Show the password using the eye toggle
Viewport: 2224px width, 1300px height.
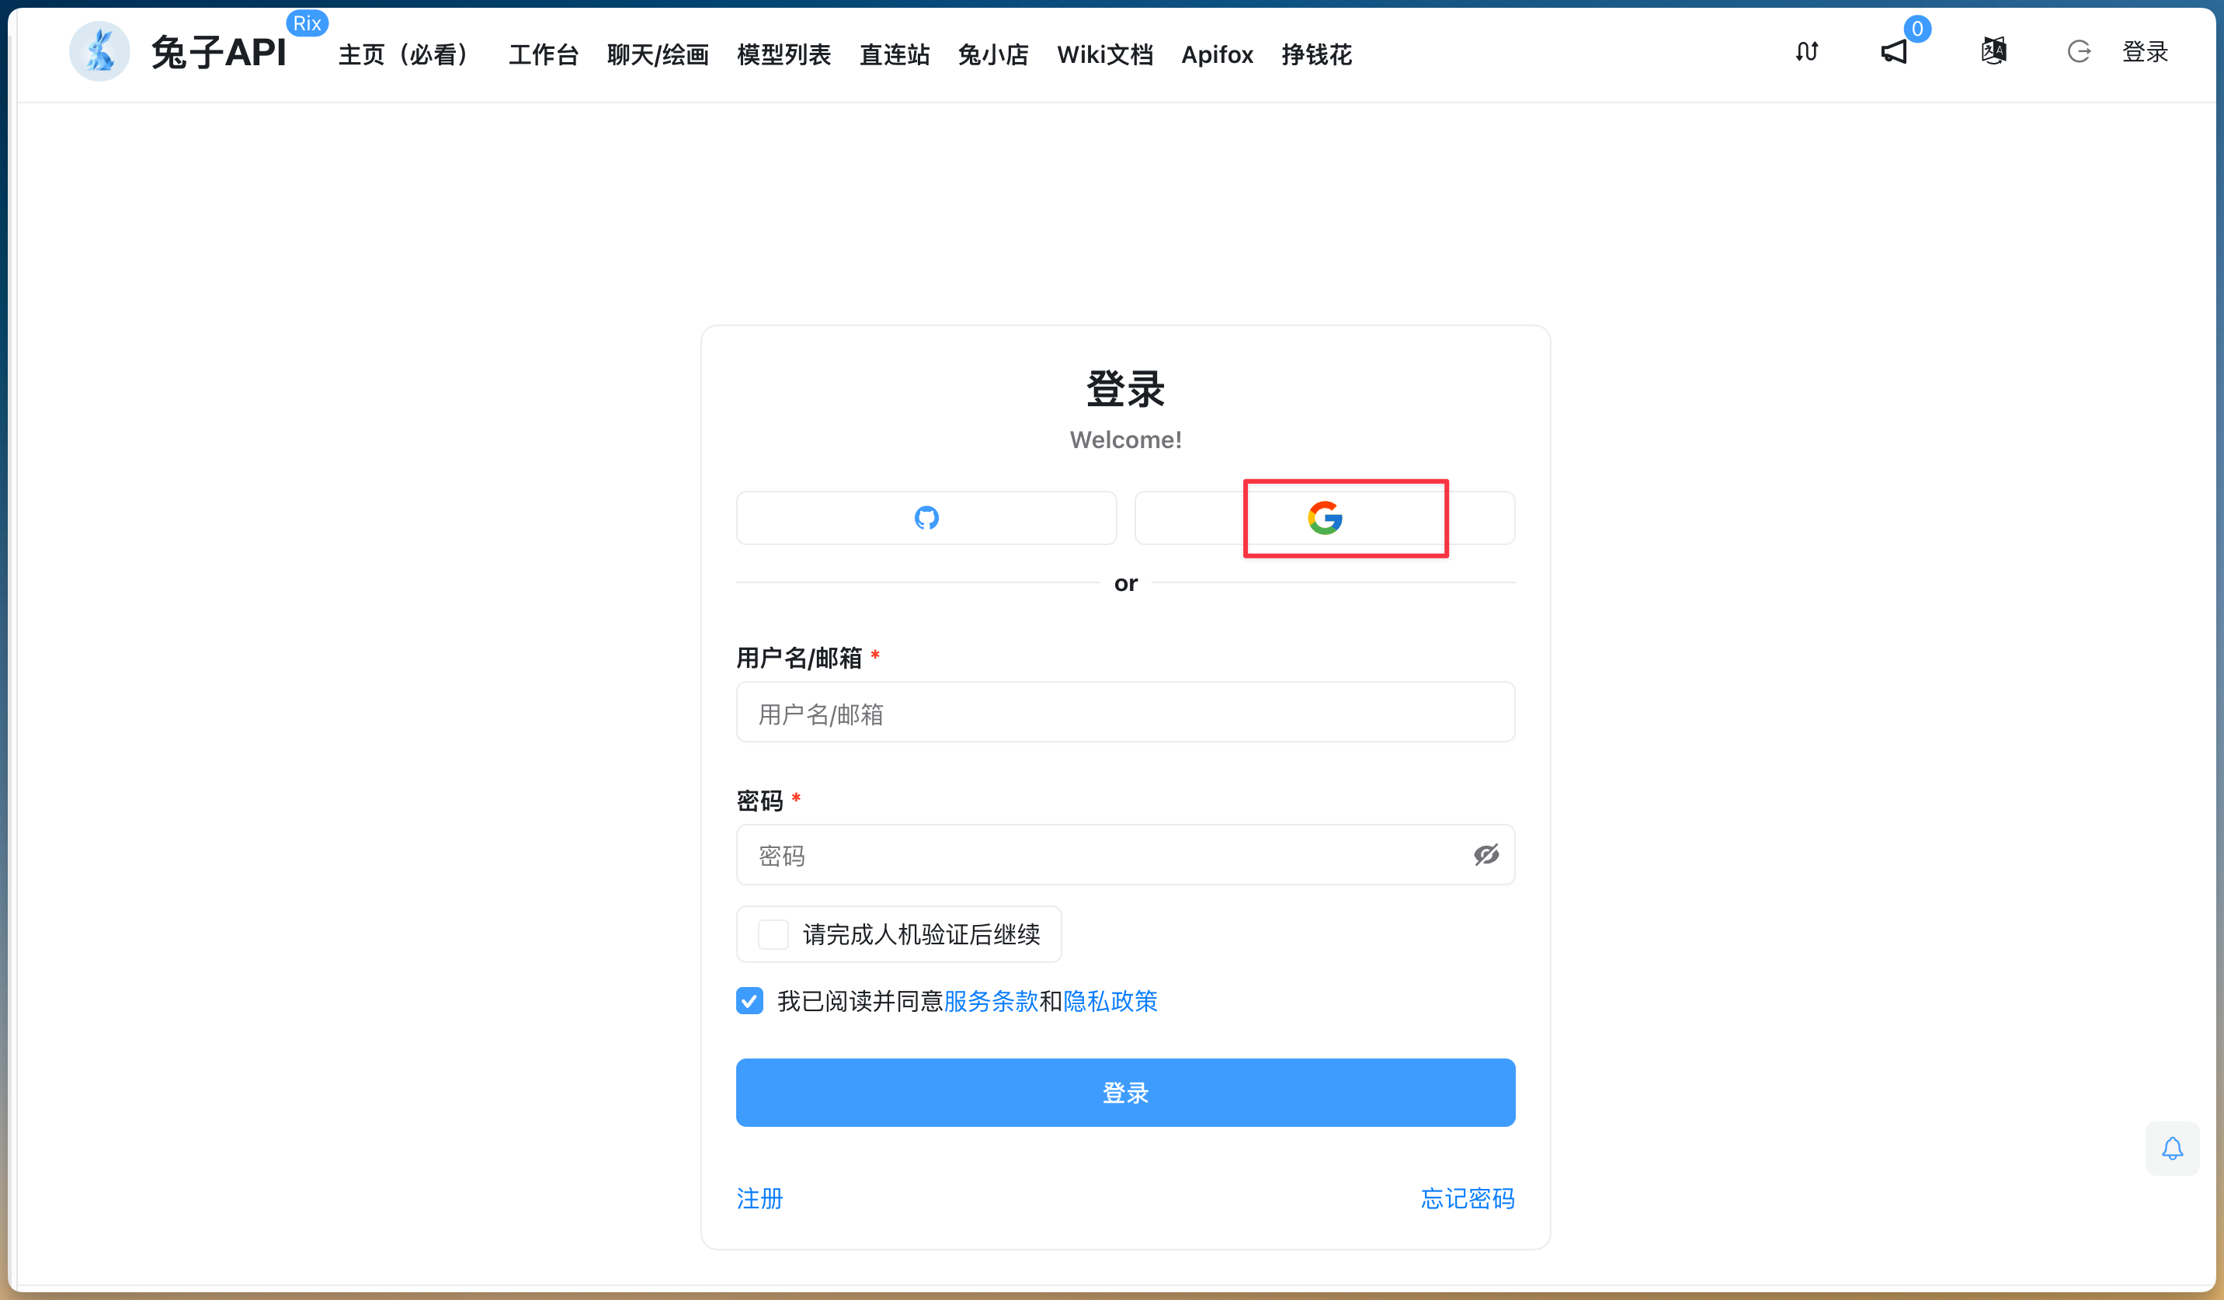click(1486, 854)
